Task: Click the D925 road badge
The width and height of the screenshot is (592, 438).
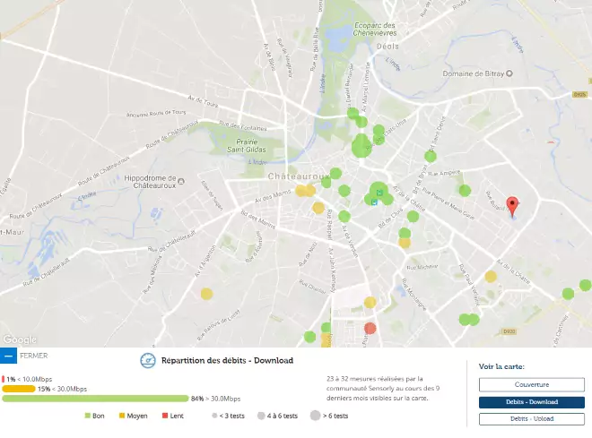Action: (x=579, y=94)
